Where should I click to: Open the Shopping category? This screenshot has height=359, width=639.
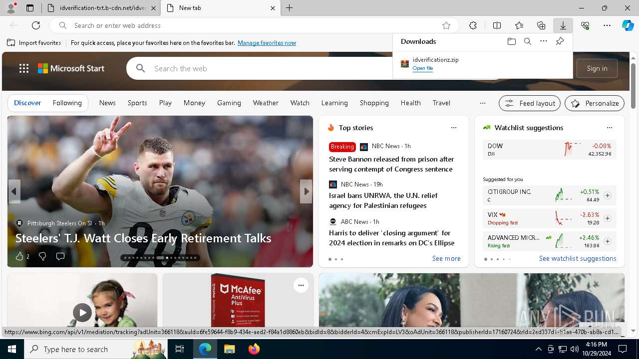(x=374, y=103)
